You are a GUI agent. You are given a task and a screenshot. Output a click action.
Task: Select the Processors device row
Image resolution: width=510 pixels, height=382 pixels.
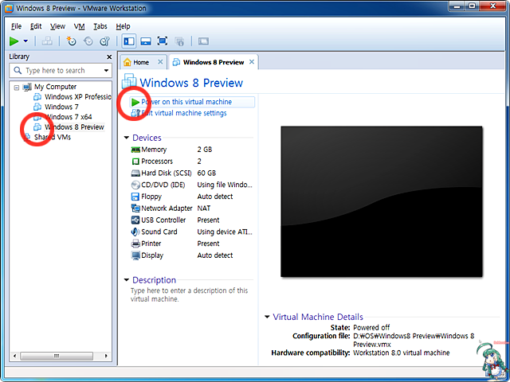coord(191,161)
